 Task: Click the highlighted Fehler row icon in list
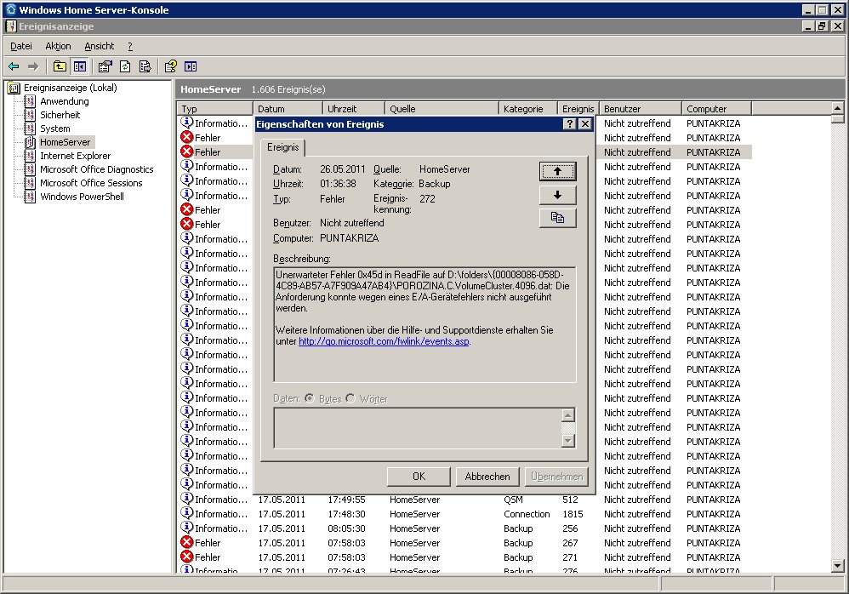tap(187, 151)
